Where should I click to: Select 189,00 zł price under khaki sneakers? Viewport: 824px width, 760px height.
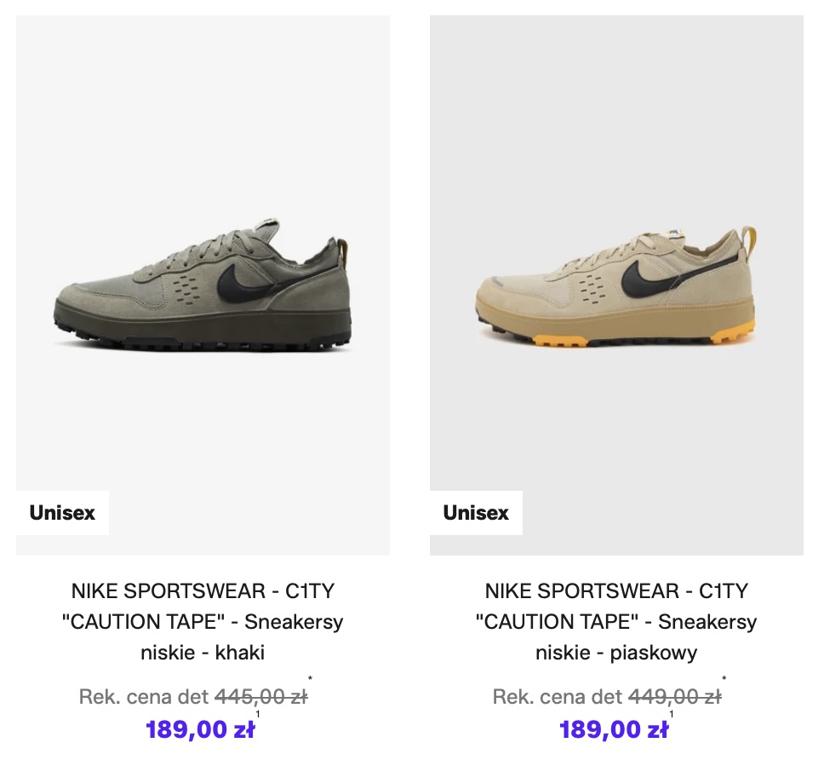[200, 730]
